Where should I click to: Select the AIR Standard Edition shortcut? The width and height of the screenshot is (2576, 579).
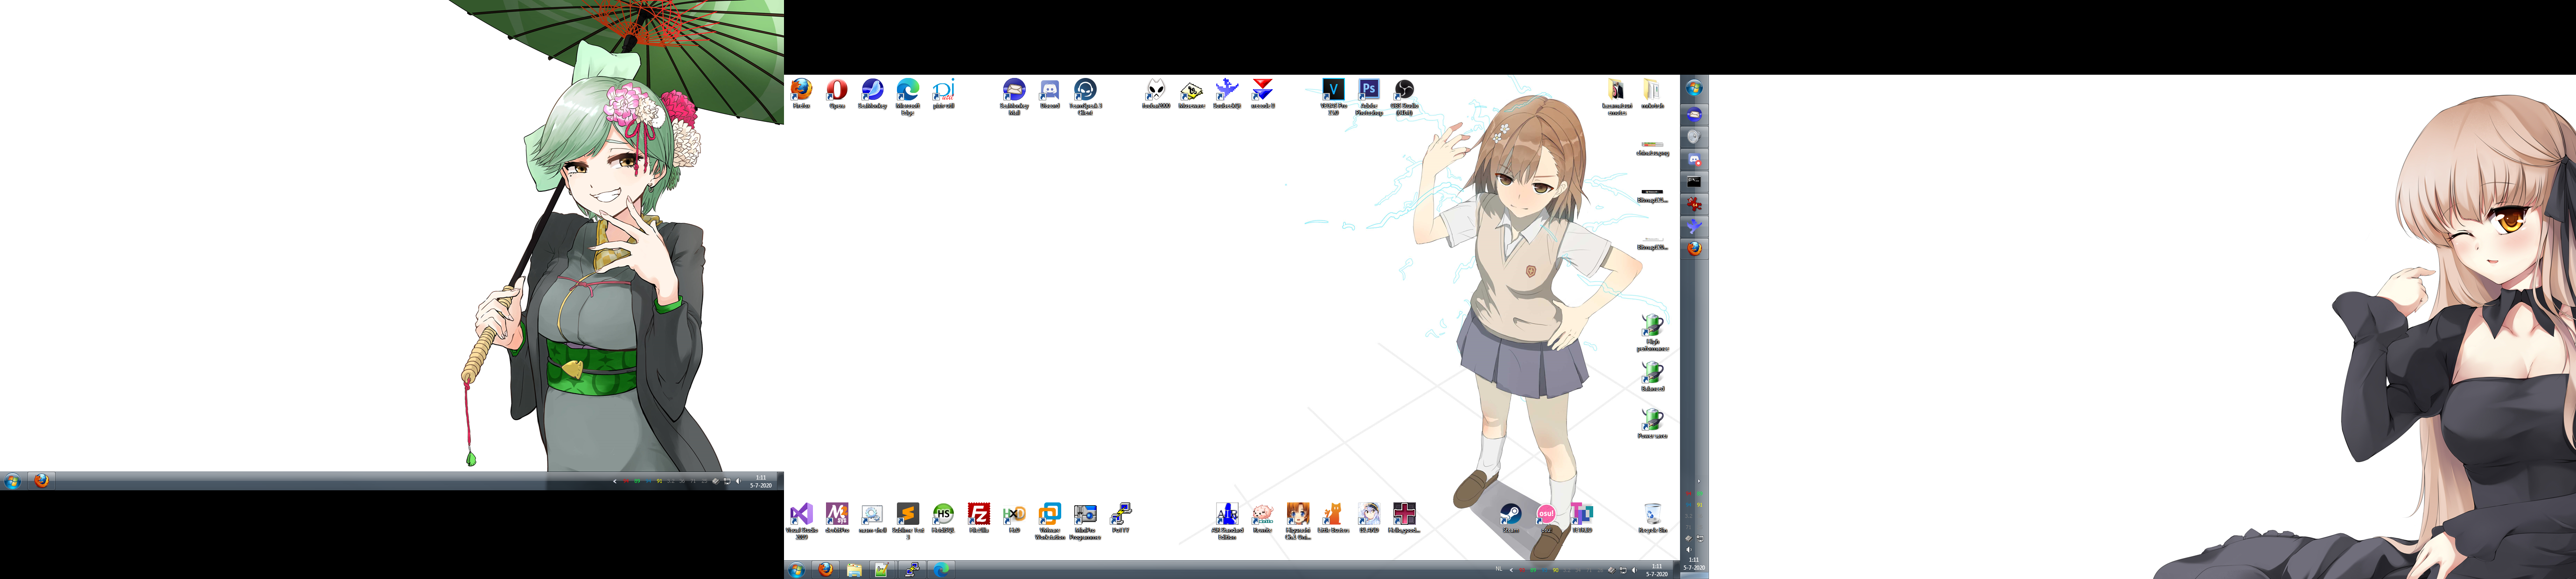tap(1227, 521)
